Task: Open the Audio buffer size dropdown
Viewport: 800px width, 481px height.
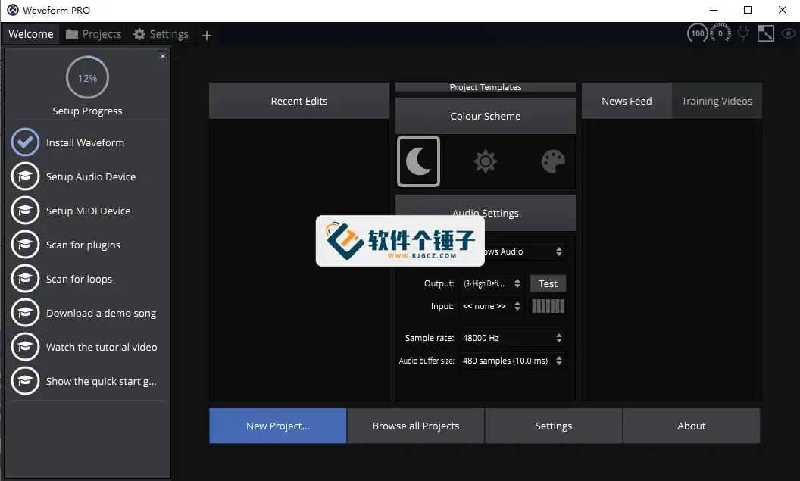Action: [x=512, y=361]
